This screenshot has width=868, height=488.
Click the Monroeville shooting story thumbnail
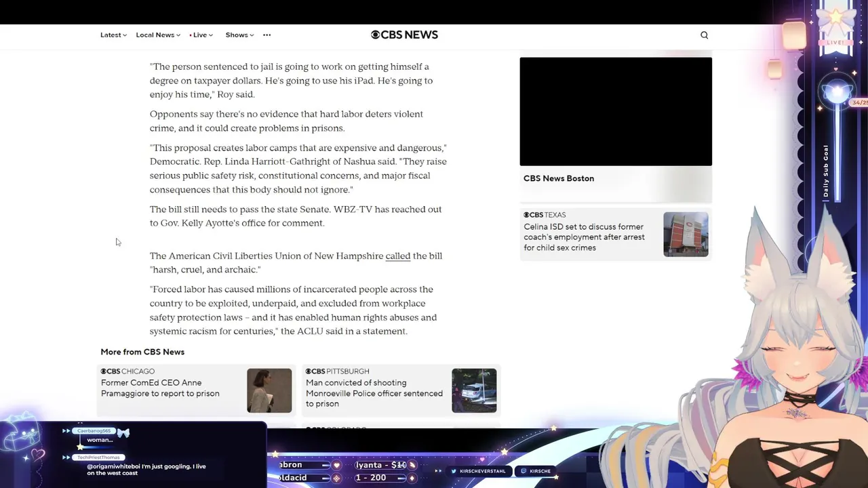coord(474,390)
